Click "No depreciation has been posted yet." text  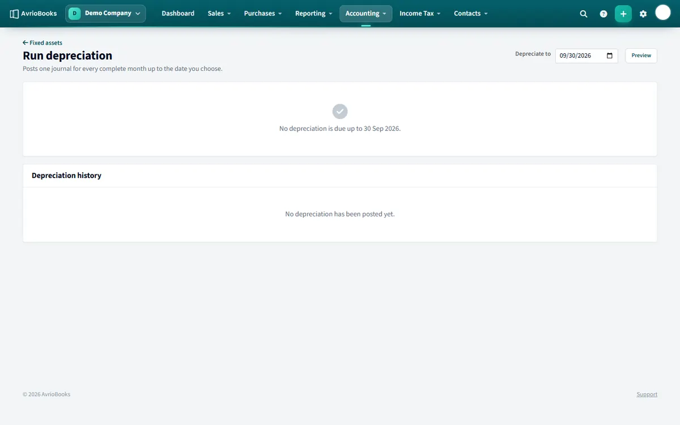[x=340, y=214]
